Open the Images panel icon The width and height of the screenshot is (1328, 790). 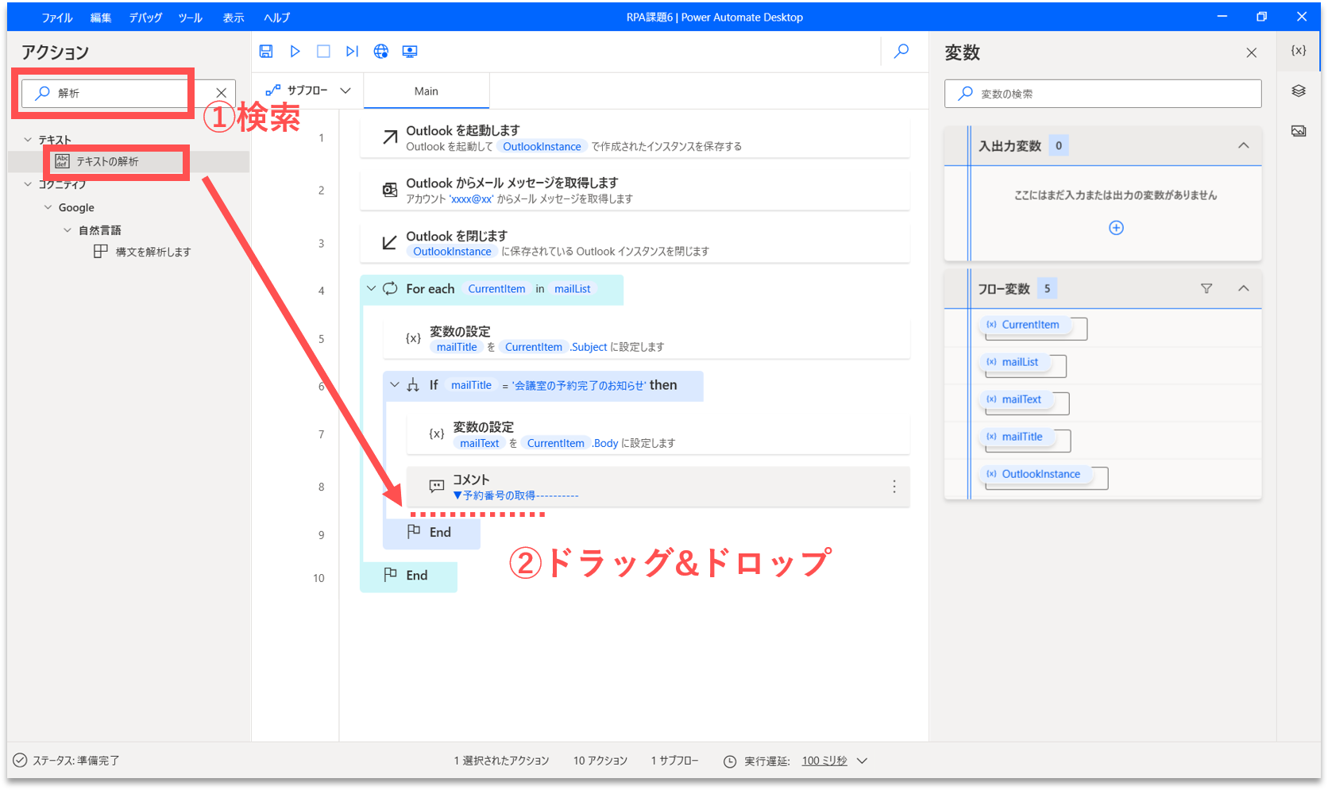tap(1299, 131)
